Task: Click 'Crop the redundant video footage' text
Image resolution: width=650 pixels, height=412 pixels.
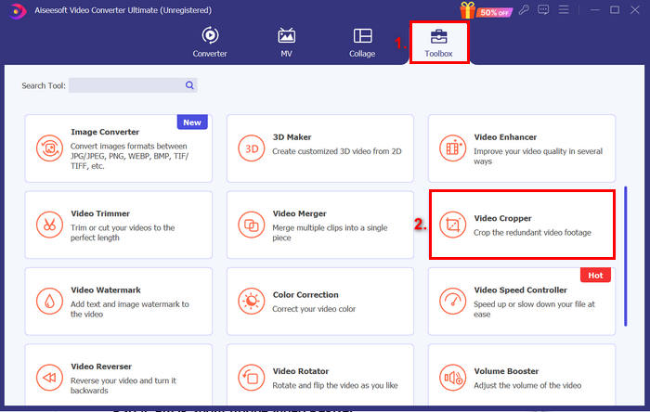Action: coord(532,233)
